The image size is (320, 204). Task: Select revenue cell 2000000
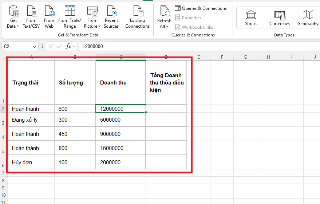[x=121, y=162]
